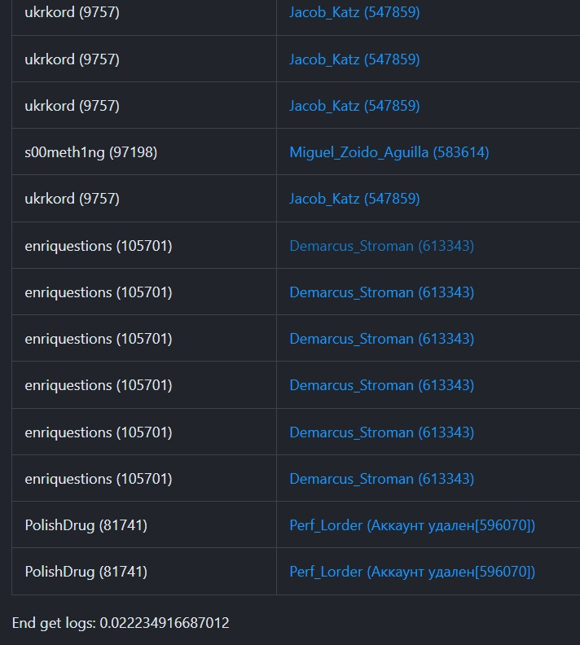Image resolution: width=580 pixels, height=645 pixels.
Task: Select the s00meth1ng (97198) cell
Action: point(90,152)
